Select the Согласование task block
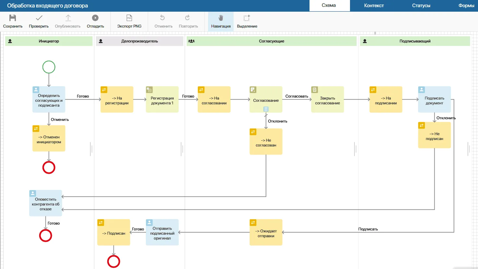Screen dimensions: 478x269 pos(266,99)
